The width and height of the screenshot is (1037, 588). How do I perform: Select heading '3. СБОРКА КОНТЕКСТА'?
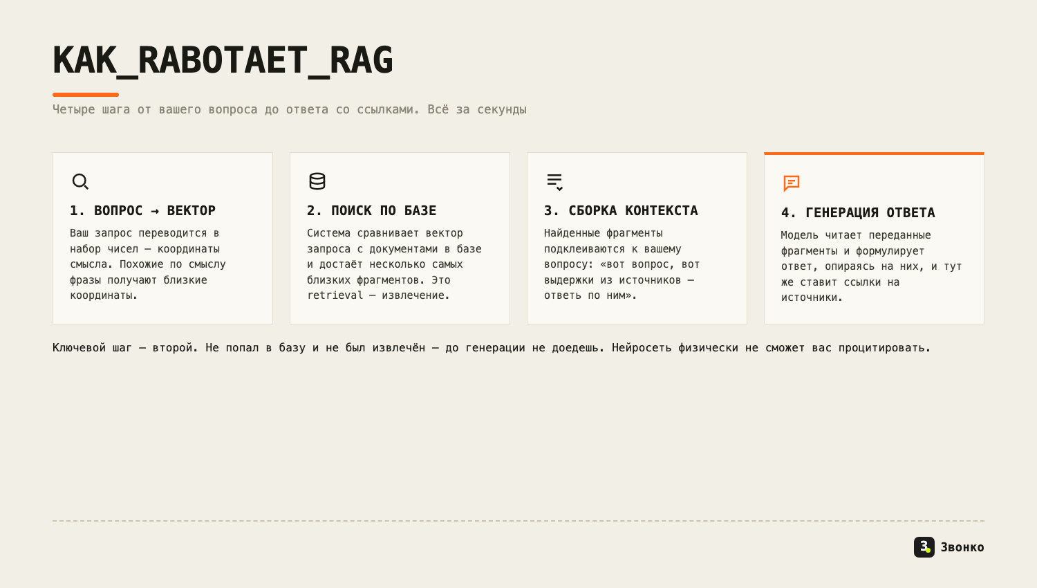pyautogui.click(x=621, y=210)
